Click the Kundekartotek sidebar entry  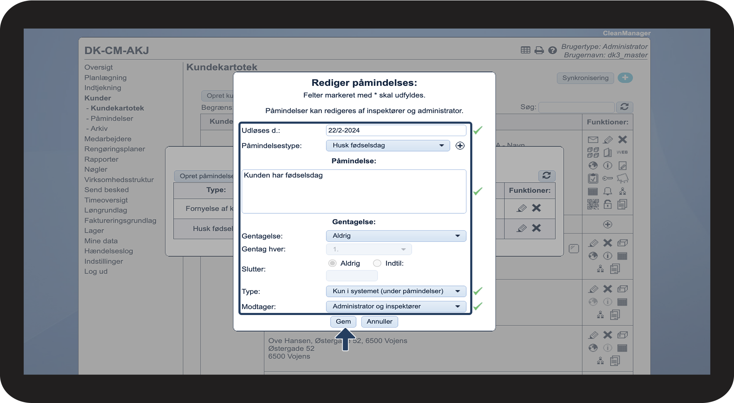(x=117, y=108)
